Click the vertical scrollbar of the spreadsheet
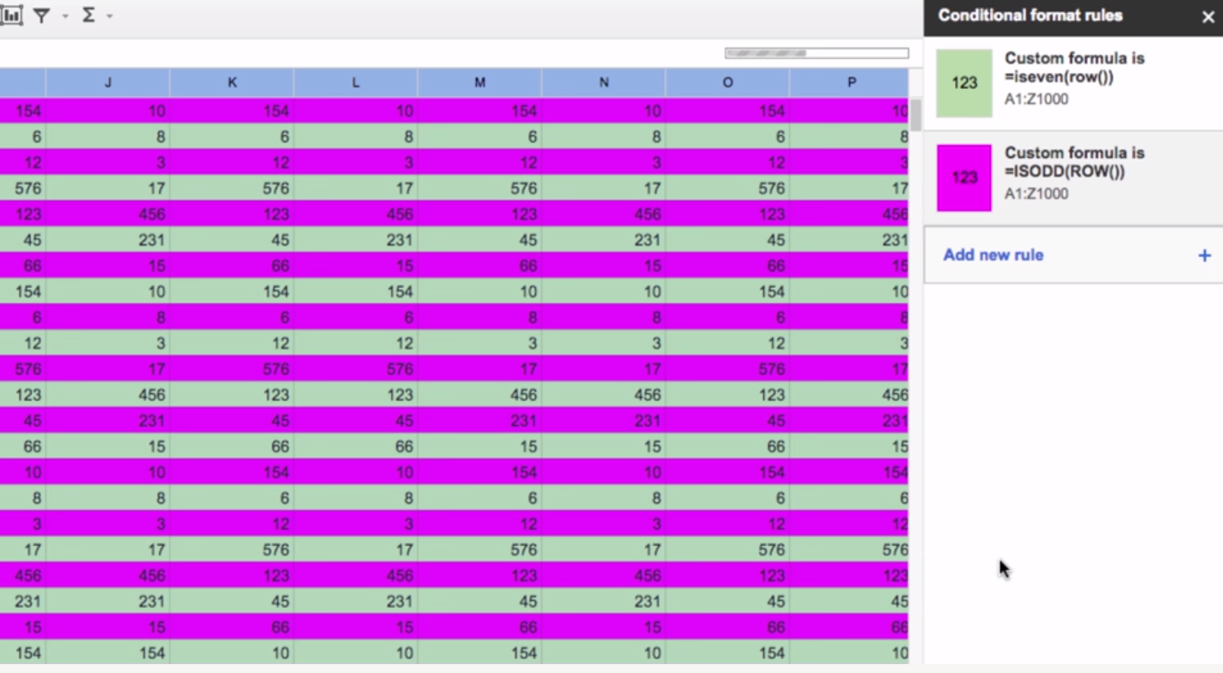This screenshot has width=1223, height=673. tap(917, 115)
